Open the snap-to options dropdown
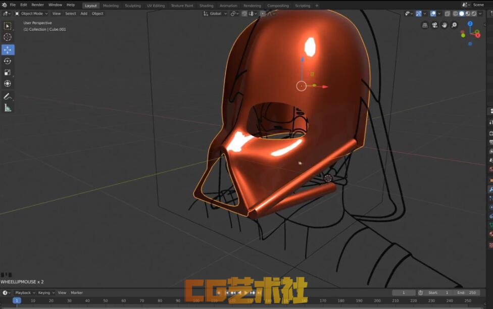The height and width of the screenshot is (309, 493). tap(253, 14)
